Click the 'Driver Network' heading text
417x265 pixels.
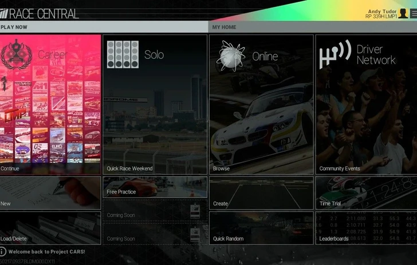pos(376,55)
